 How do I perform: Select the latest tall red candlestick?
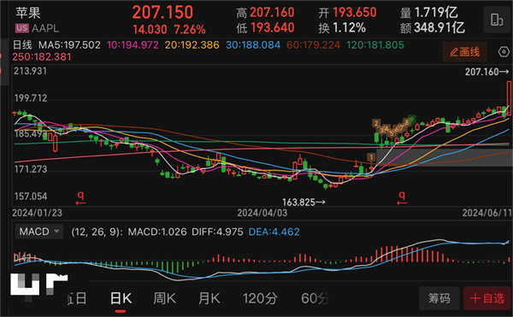[x=509, y=98]
